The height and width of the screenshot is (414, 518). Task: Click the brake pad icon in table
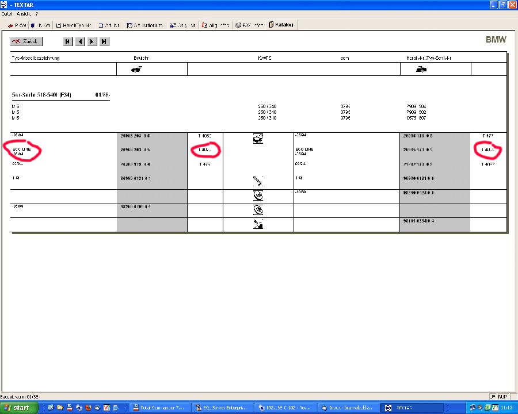258,139
